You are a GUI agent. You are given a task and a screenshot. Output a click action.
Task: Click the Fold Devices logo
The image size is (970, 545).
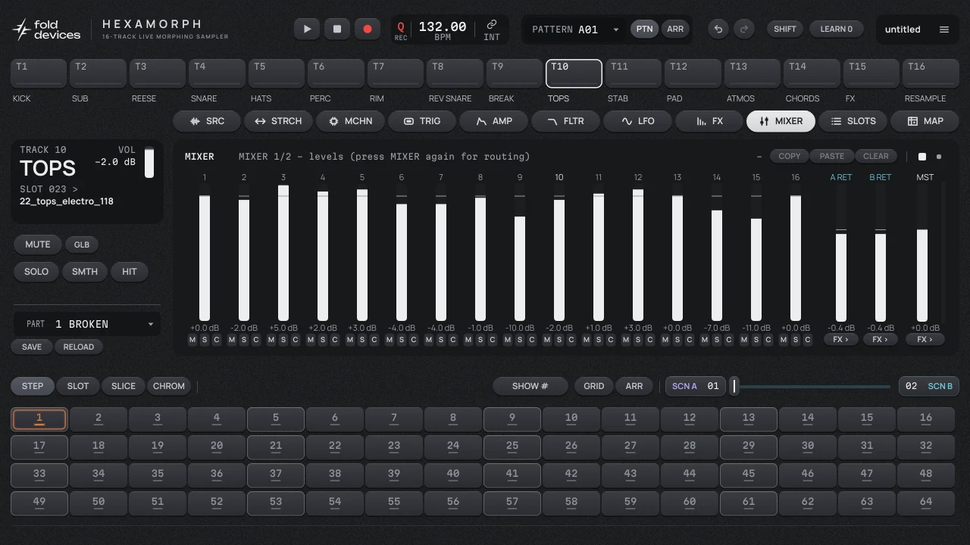[x=46, y=30]
